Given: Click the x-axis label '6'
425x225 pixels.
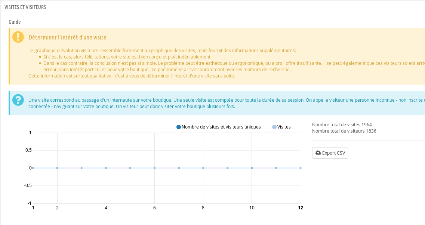Looking at the screenshot, I should click(154, 208).
